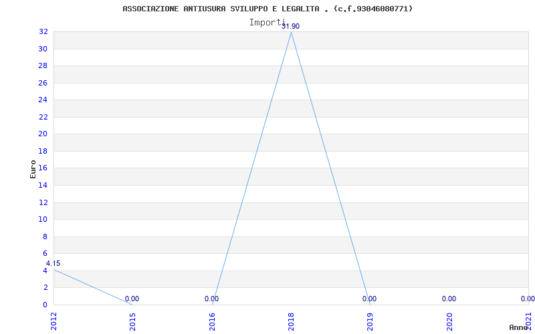Select the 0.00 value above 2020
535x334 pixels.
(x=449, y=299)
